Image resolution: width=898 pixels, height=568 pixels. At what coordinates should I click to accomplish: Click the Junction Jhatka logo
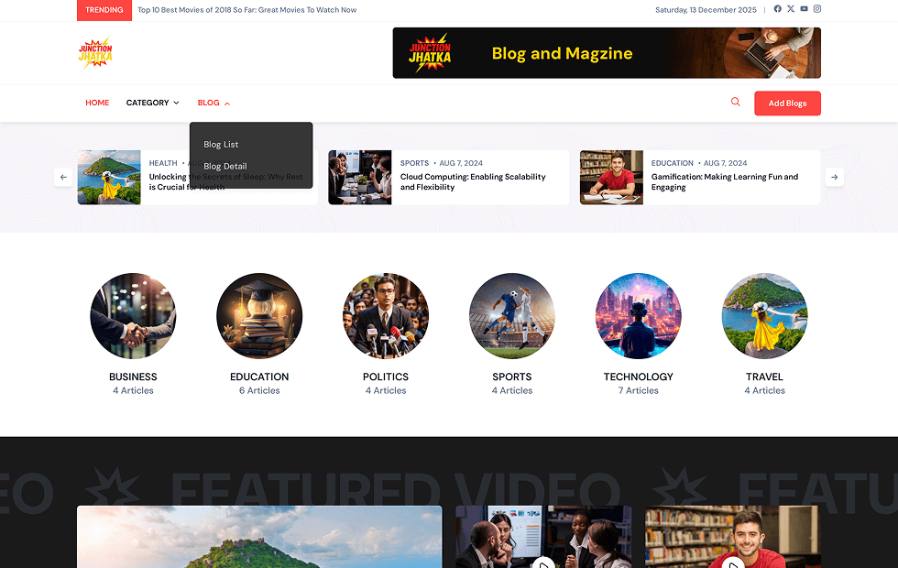95,53
